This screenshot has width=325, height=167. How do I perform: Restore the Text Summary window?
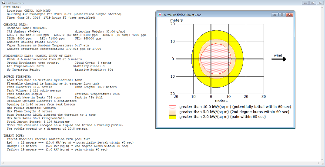click(313, 3)
